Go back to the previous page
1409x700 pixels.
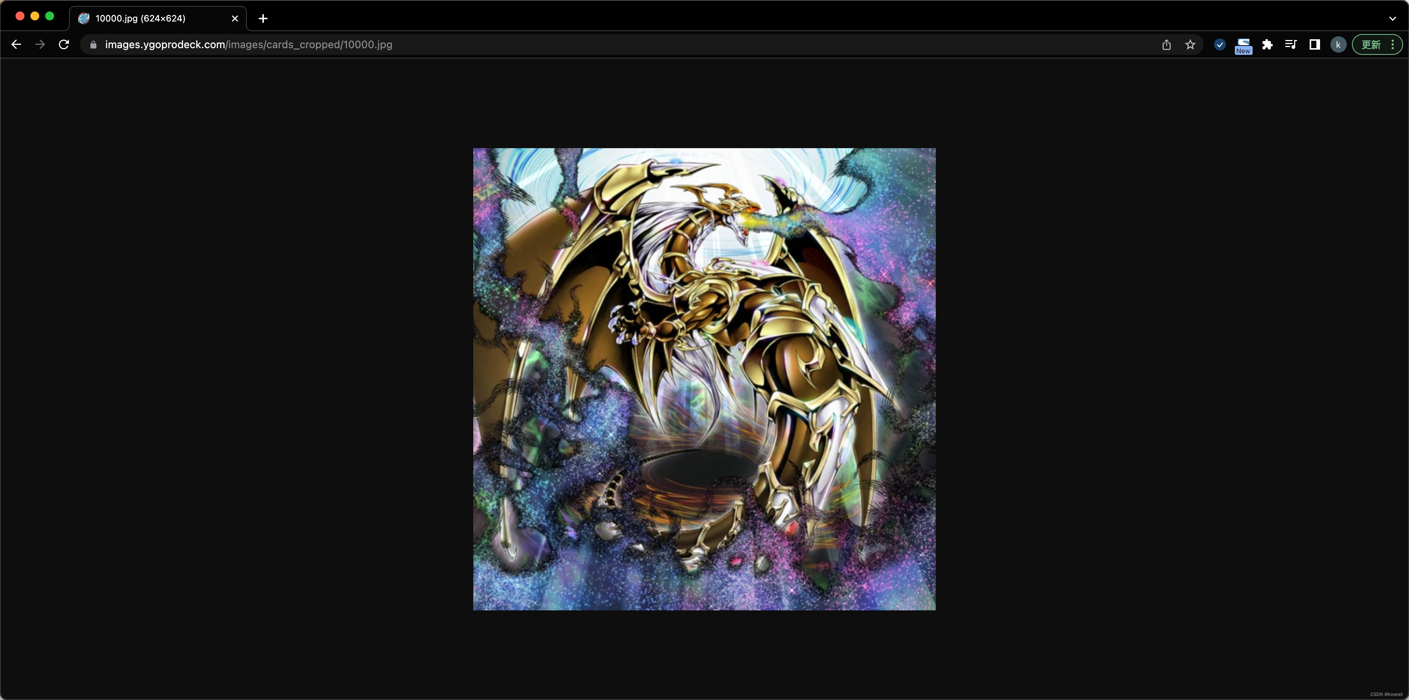pos(16,45)
